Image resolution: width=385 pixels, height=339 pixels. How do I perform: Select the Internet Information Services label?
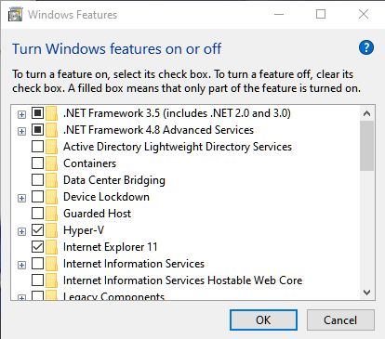point(134,264)
